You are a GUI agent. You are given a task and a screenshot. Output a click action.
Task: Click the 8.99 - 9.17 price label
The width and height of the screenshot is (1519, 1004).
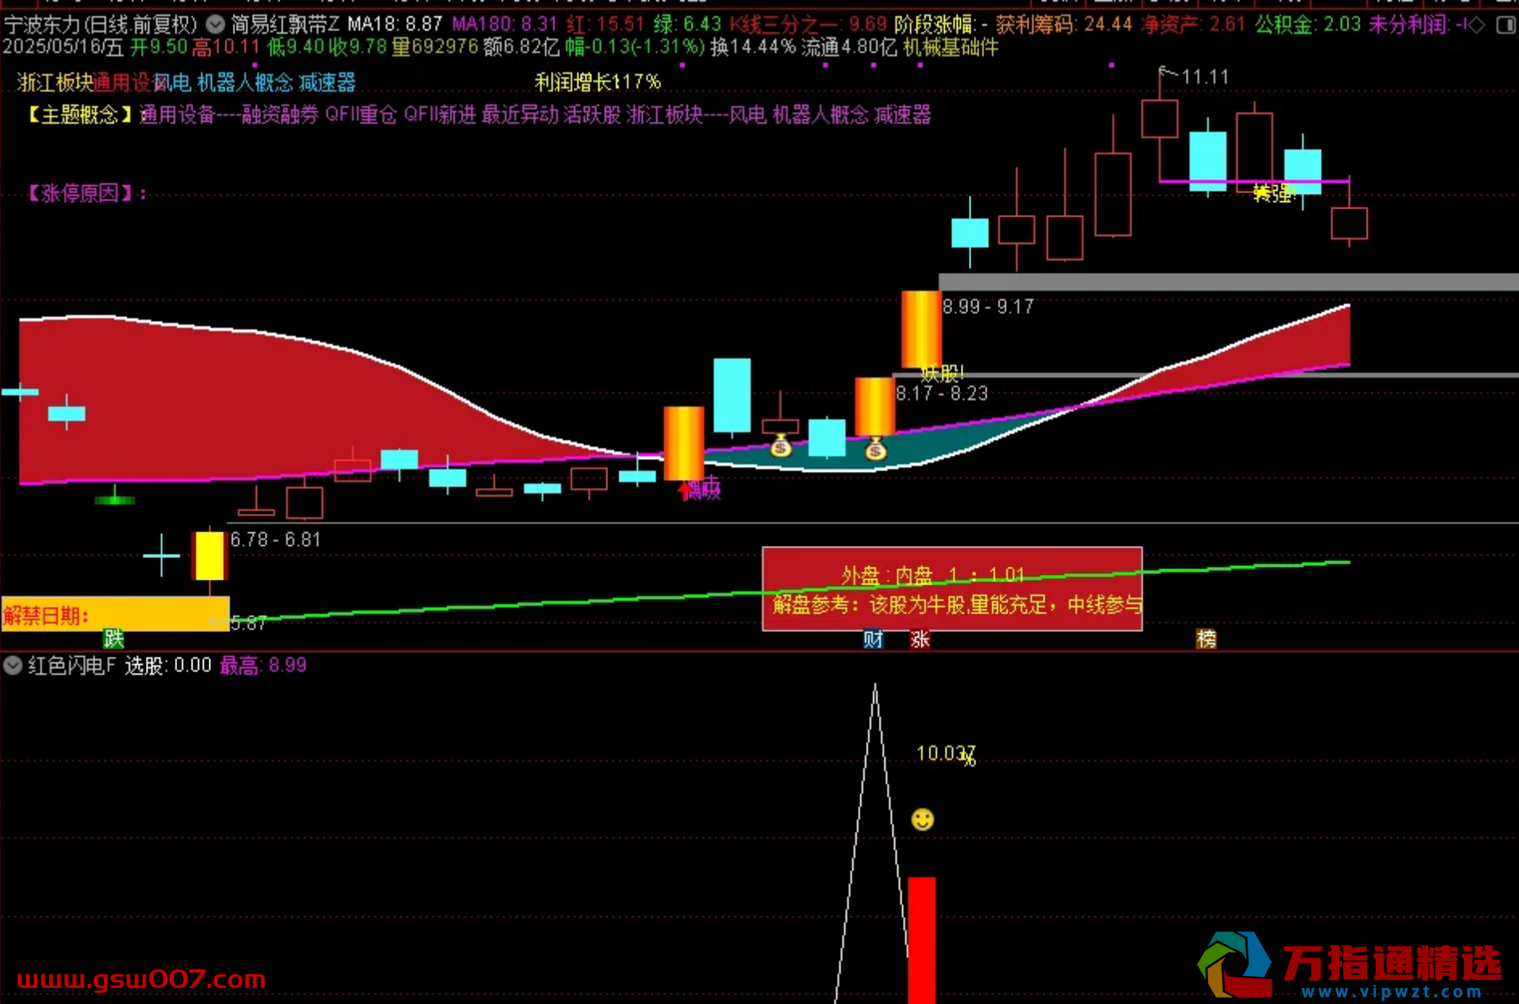tap(988, 307)
